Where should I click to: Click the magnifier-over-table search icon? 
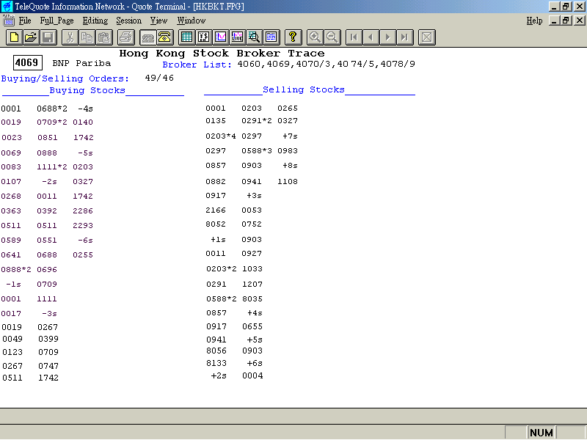254,37
